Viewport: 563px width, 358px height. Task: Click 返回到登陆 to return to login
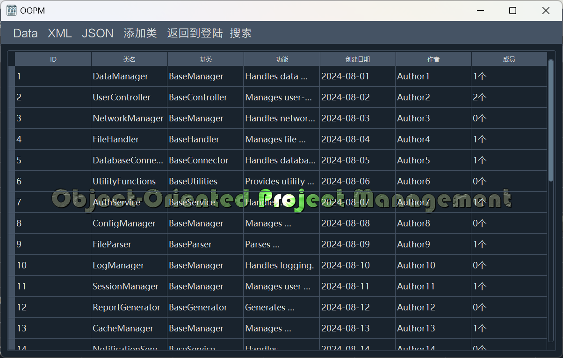195,33
